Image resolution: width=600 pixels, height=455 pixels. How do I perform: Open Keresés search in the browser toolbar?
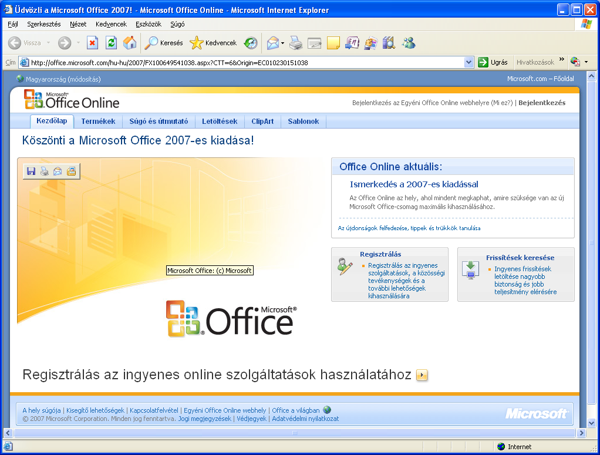click(x=164, y=43)
